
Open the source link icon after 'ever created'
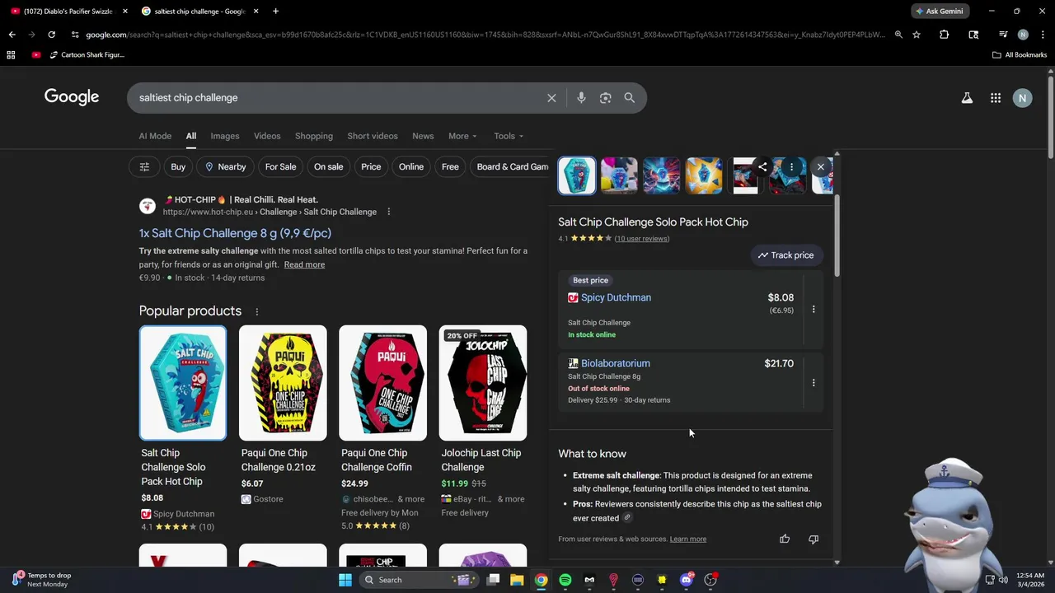627,518
